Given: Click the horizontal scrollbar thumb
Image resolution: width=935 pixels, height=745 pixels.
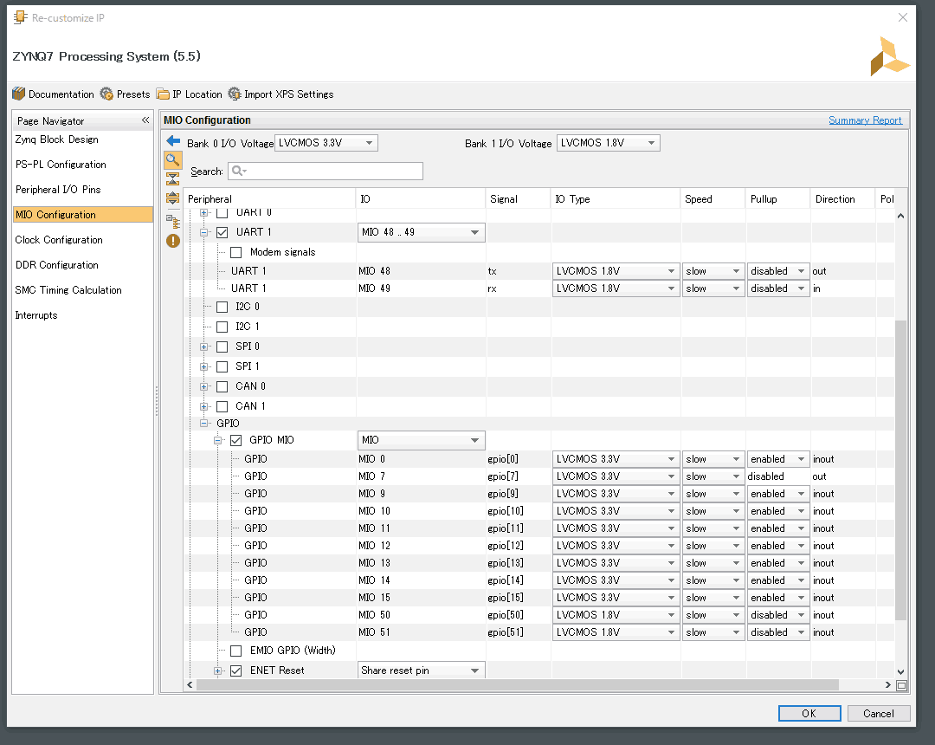Looking at the screenshot, I should (518, 684).
